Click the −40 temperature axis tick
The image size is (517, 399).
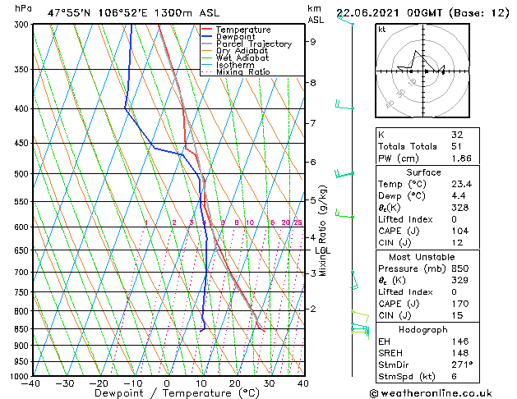pyautogui.click(x=30, y=383)
